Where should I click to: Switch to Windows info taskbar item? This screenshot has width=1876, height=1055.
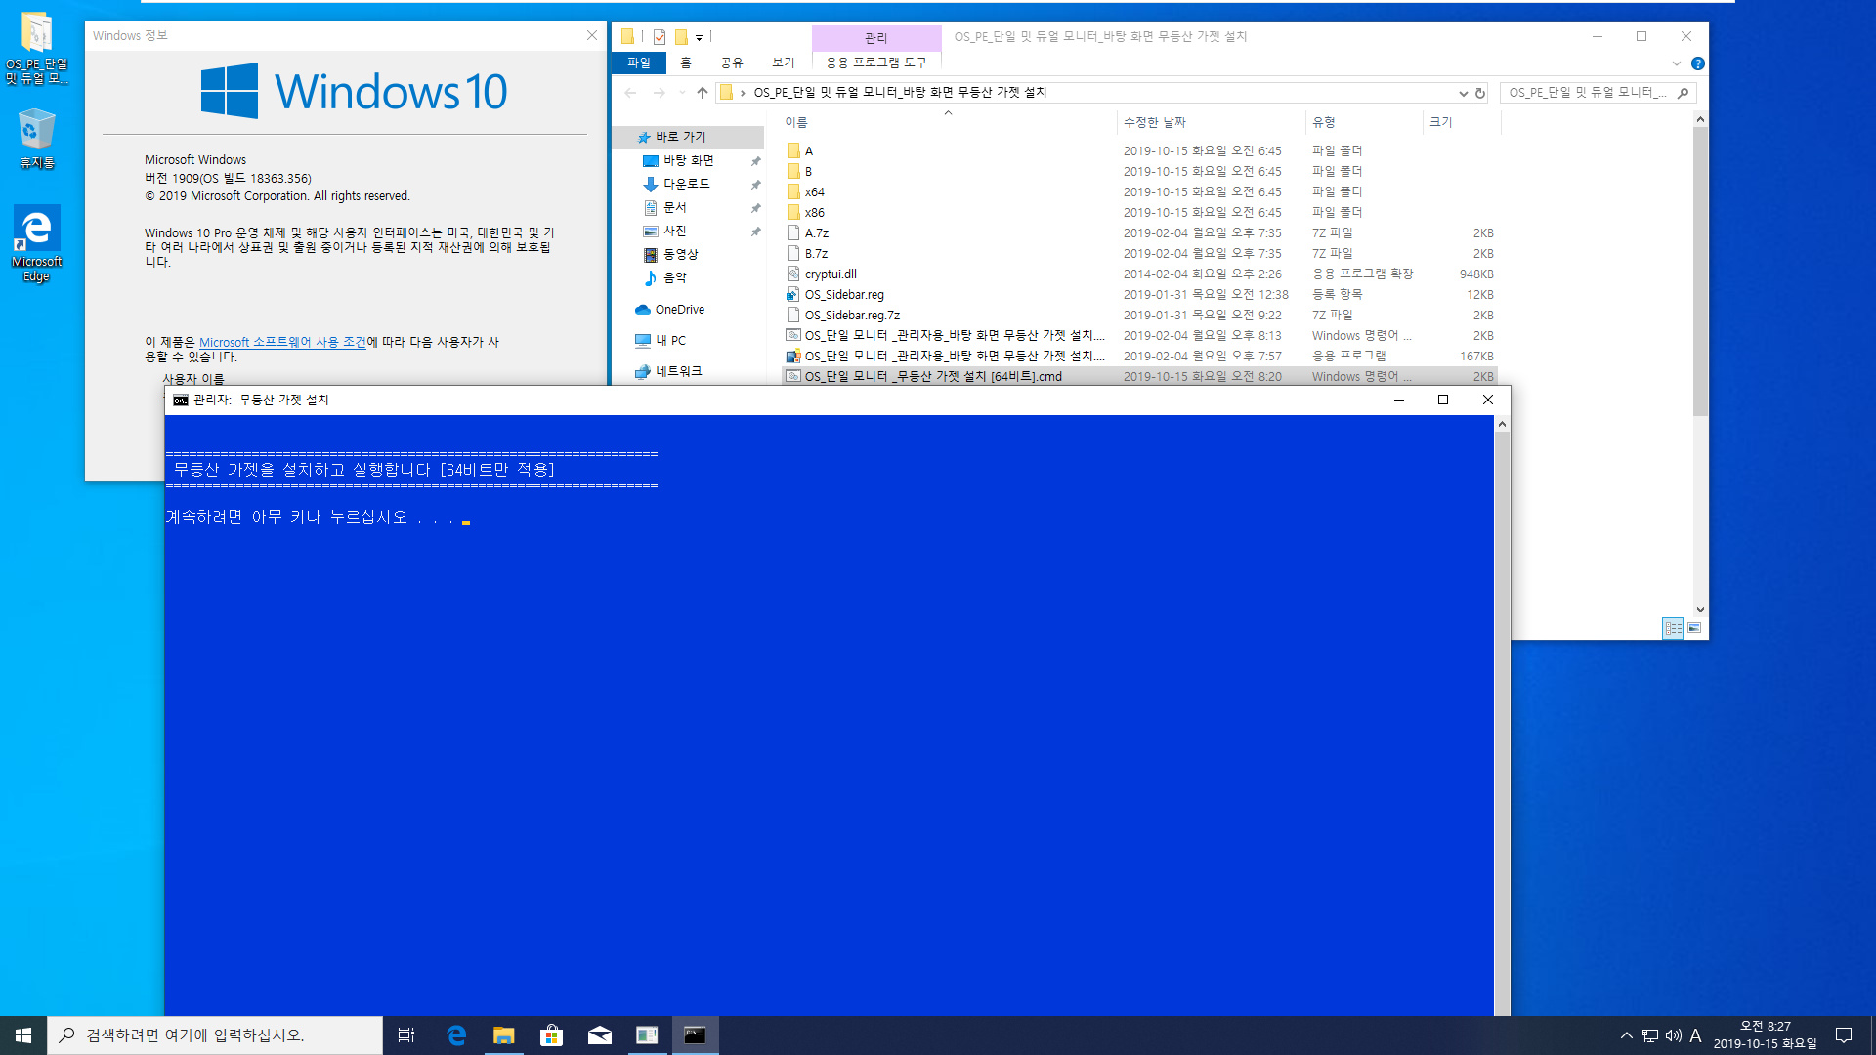click(x=647, y=1035)
